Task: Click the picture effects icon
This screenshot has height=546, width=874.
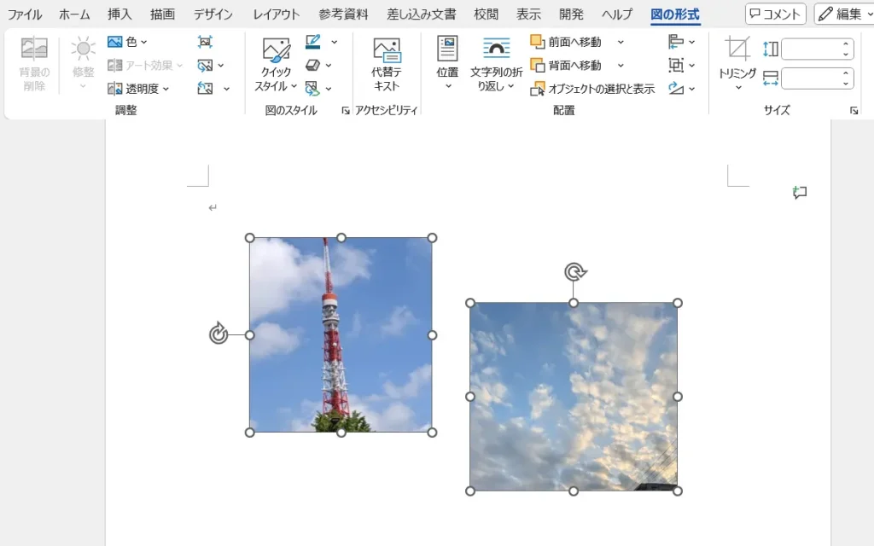Action: pos(313,65)
